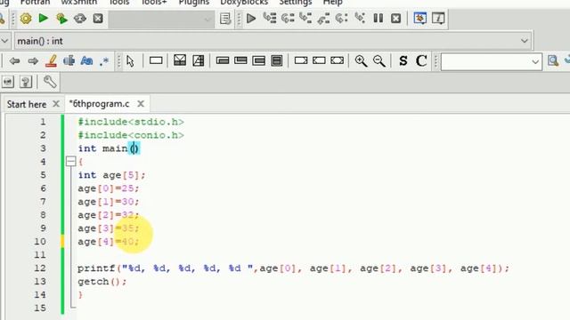Click the Build and run icon

point(61,18)
